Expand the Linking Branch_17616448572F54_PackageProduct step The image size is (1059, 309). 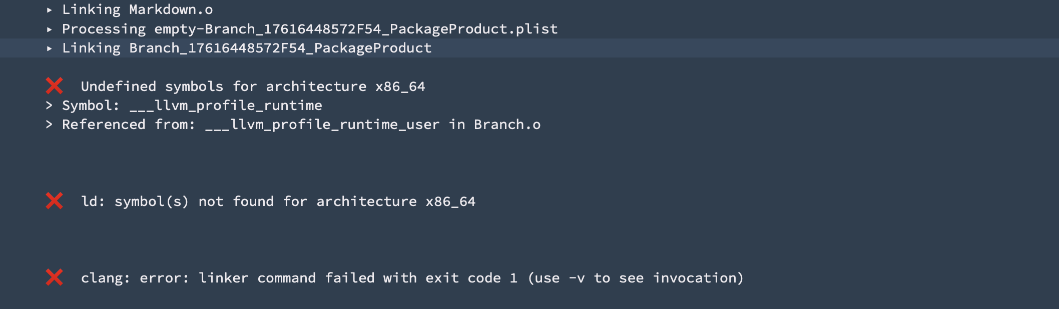(50, 48)
